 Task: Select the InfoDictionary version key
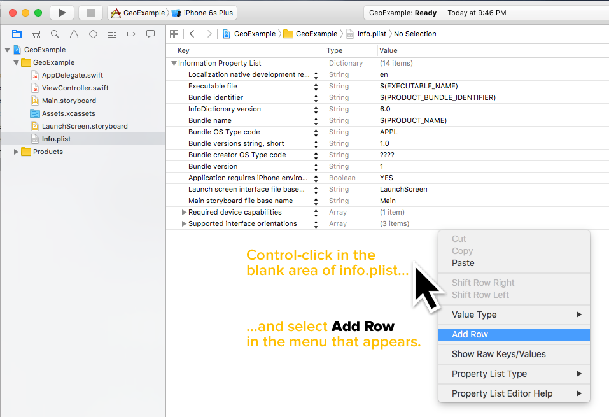point(225,110)
